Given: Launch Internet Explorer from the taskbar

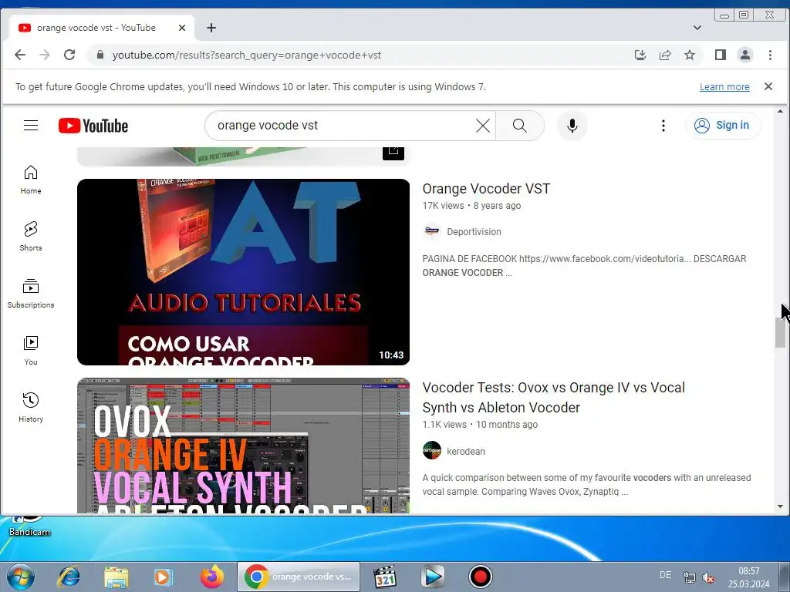Looking at the screenshot, I should (x=69, y=577).
